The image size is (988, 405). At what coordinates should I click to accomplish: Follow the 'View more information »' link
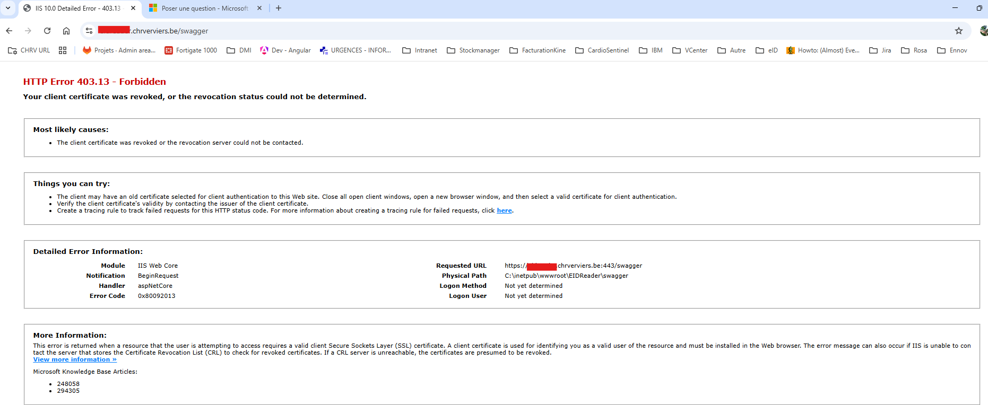click(75, 359)
